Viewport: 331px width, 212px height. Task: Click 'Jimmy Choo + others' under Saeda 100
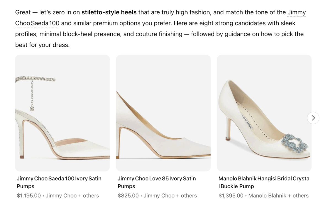[72, 195]
